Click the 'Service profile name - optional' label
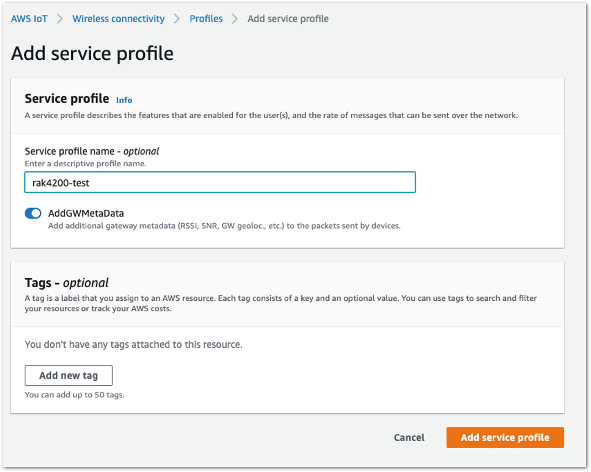 (92, 151)
